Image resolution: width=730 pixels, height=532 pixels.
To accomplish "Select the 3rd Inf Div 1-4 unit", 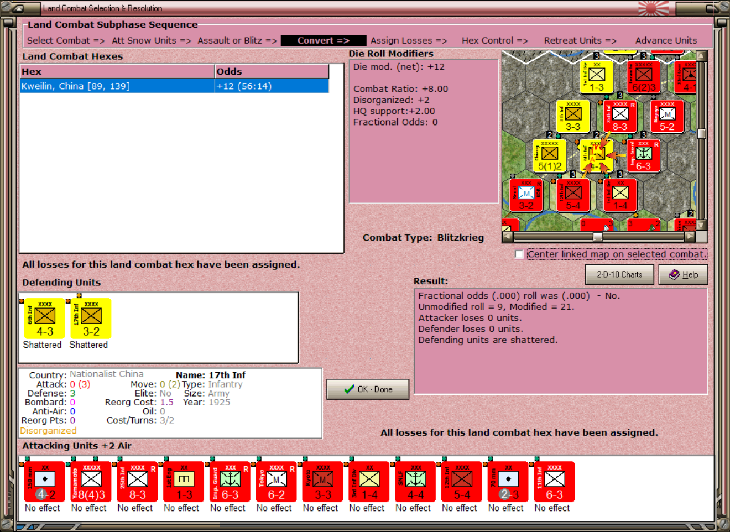I will click(x=369, y=482).
